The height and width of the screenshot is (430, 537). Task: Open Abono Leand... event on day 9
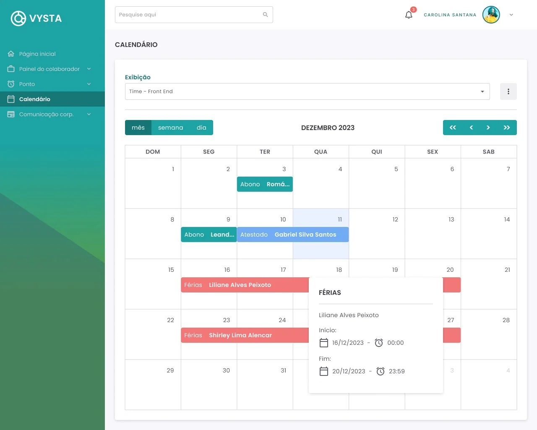(x=209, y=235)
